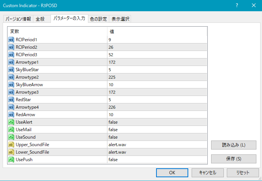The image size is (262, 181).
Task: Click the boolean icon beside UsePush
Action: tap(11, 160)
